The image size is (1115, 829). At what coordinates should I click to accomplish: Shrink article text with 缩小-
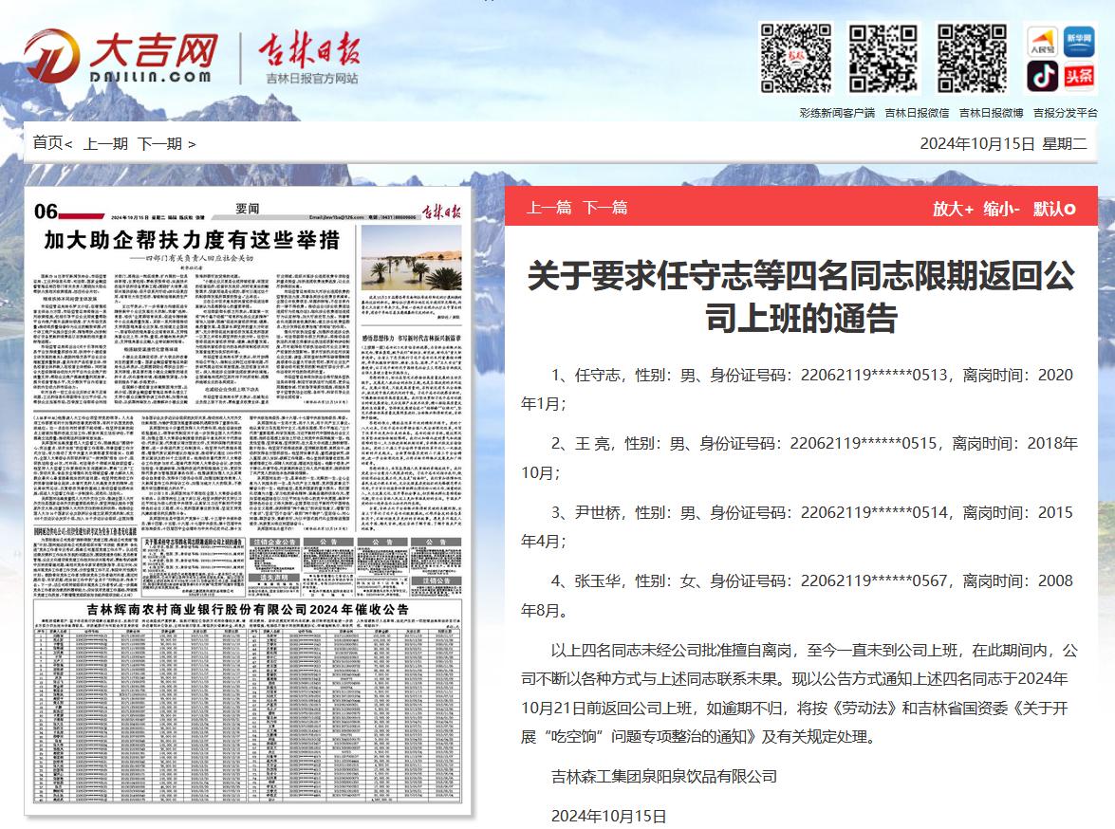(1002, 209)
